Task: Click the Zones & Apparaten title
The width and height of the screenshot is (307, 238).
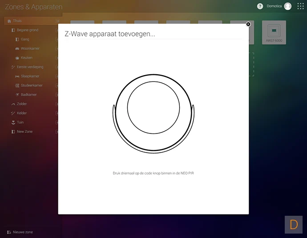Action: pos(34,7)
